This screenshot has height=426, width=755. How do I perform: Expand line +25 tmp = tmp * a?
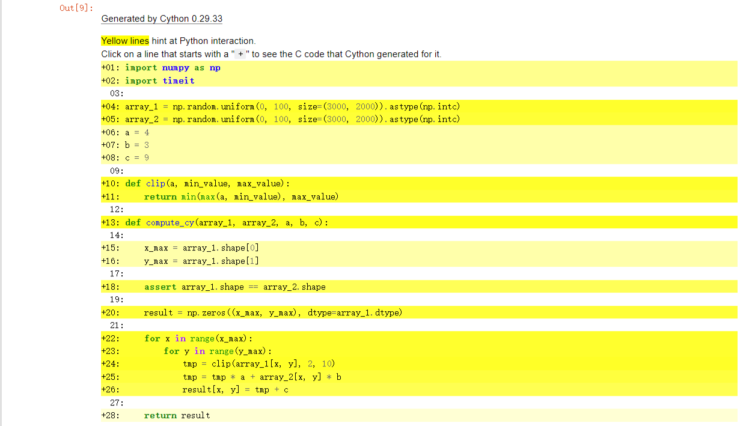coord(419,377)
